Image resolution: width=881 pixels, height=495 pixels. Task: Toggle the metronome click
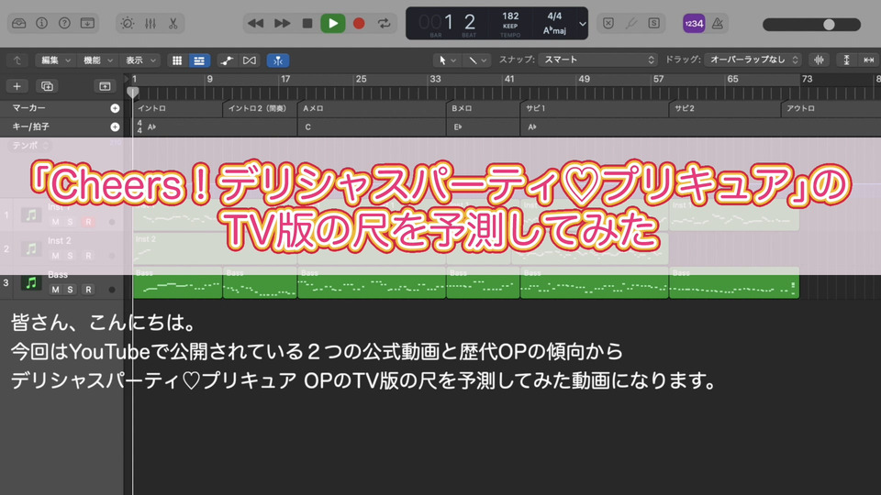718,23
